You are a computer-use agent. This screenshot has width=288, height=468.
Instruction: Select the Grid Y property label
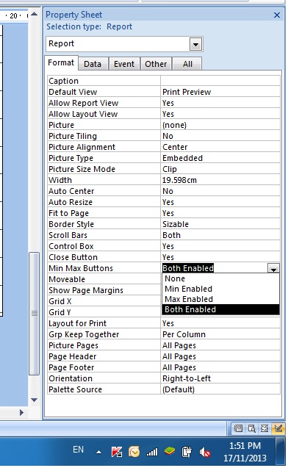(60, 312)
